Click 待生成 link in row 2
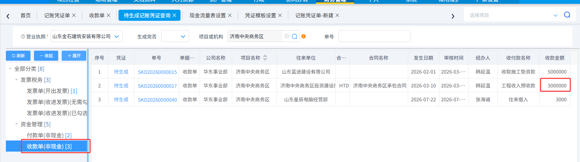Viewport: 580px width, 162px height. [x=121, y=86]
